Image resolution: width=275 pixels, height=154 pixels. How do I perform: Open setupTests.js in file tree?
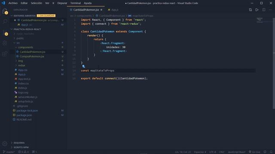click(x=25, y=101)
